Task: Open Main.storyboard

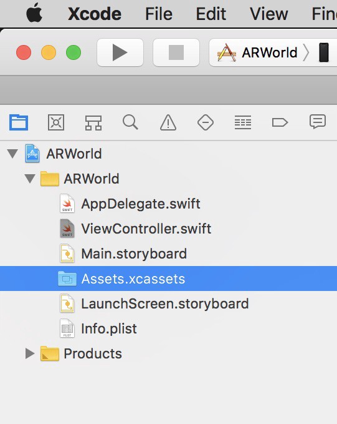Action: 134,254
